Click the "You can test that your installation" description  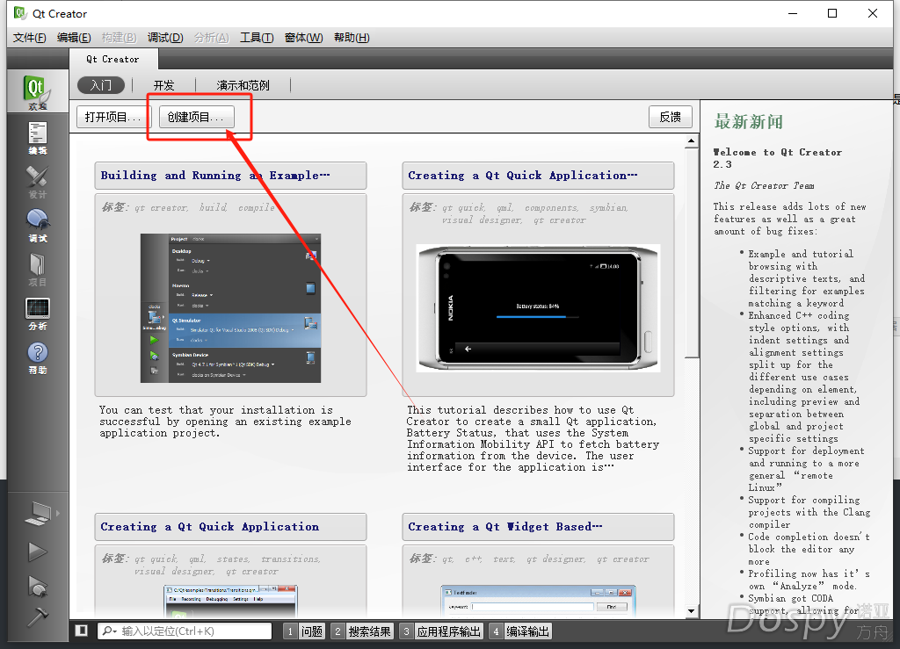click(225, 422)
